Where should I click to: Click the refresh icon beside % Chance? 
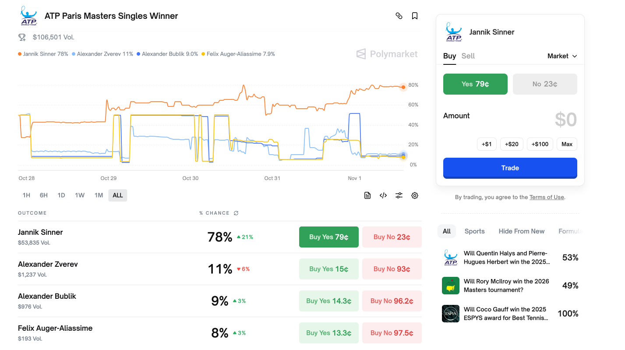point(236,213)
